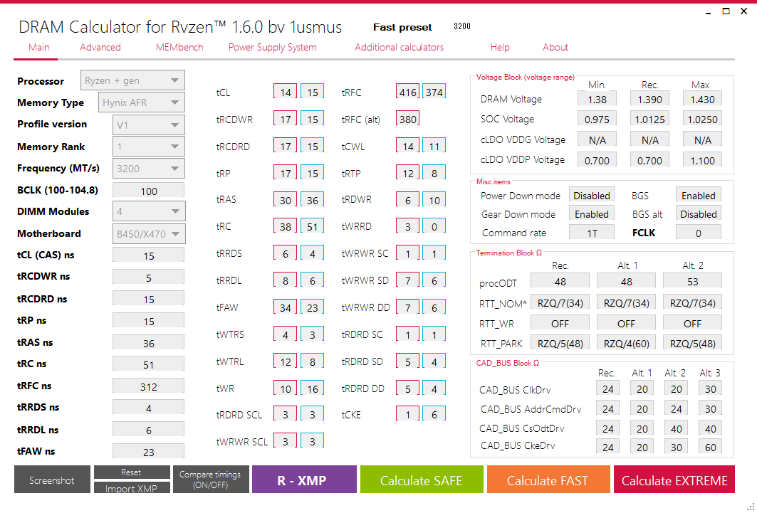The height and width of the screenshot is (513, 757).
Task: Click RTT_WR Rec. value OFF
Action: 560,322
